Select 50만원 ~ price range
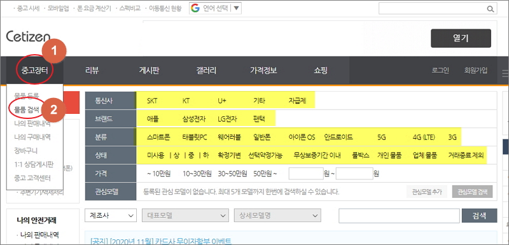509x245 pixels. 265,174
